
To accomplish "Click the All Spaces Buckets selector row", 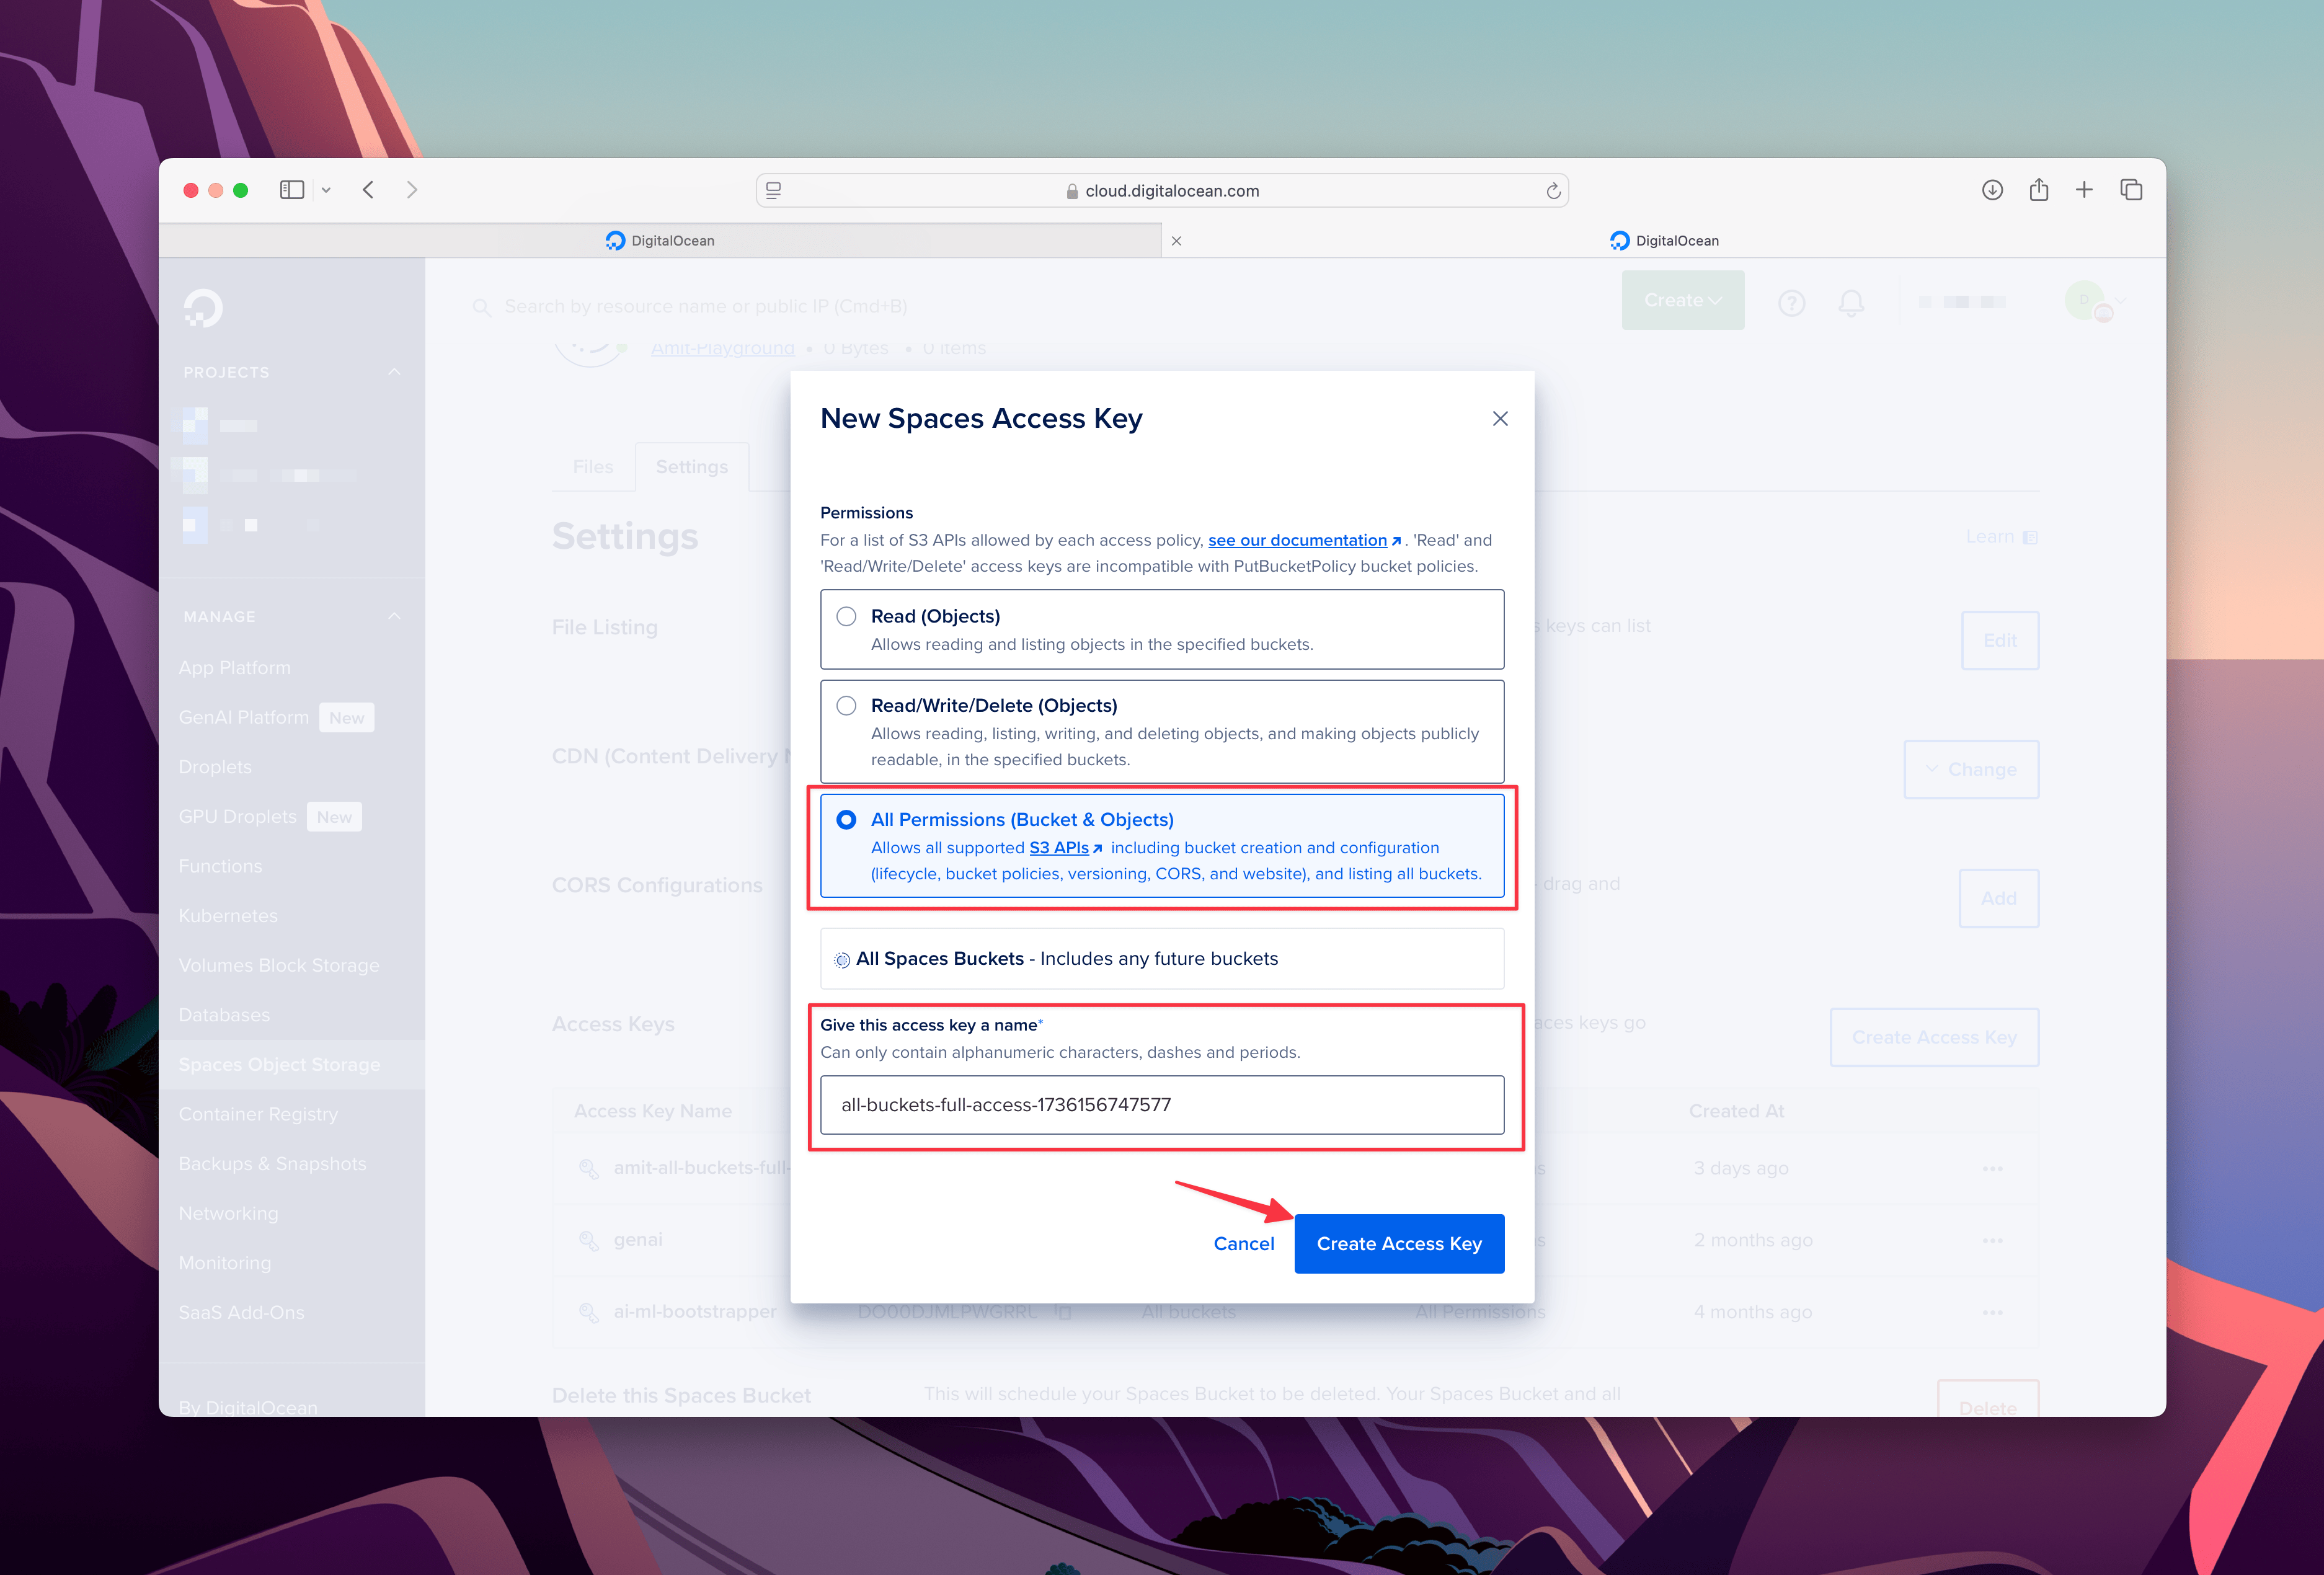I will click(x=1162, y=958).
